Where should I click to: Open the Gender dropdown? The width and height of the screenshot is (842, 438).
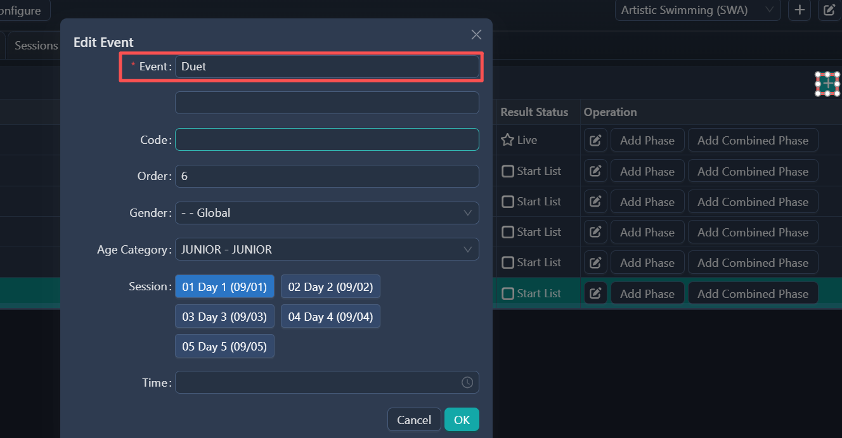click(x=327, y=213)
